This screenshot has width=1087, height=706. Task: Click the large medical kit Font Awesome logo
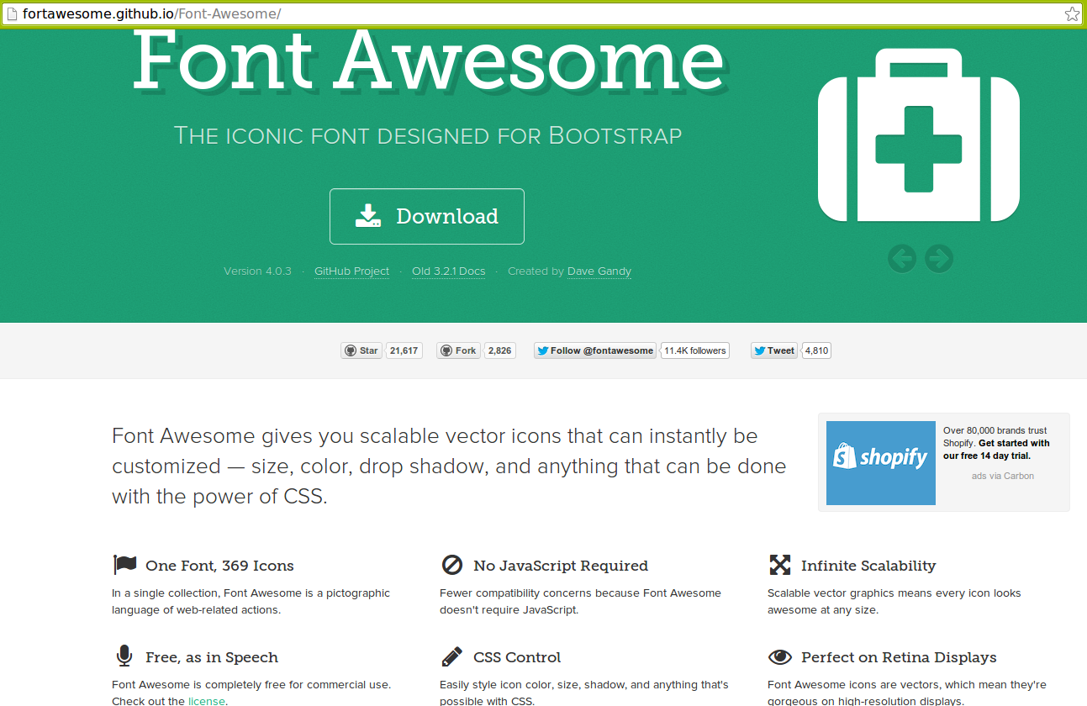pos(918,137)
